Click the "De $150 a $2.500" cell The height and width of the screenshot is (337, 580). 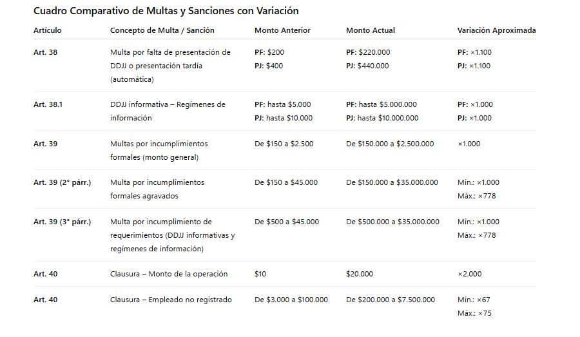coord(284,144)
